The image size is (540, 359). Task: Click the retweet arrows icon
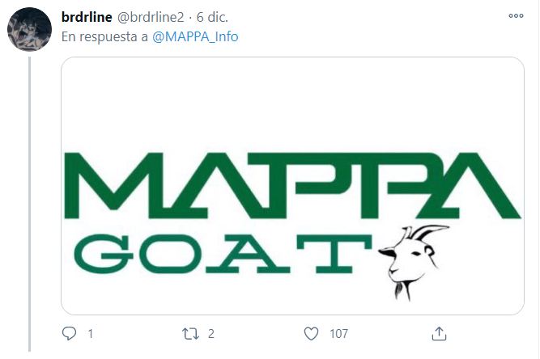189,333
